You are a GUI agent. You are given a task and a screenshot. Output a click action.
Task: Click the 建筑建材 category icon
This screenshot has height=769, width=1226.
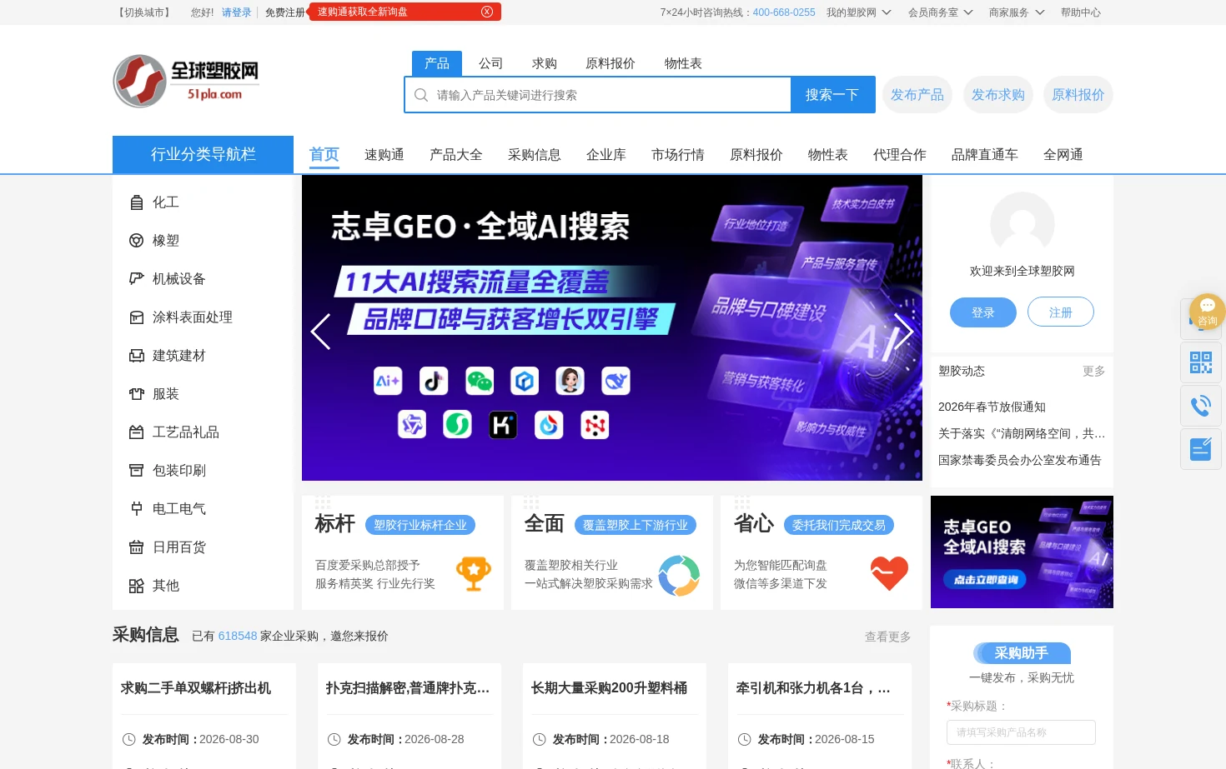click(137, 356)
